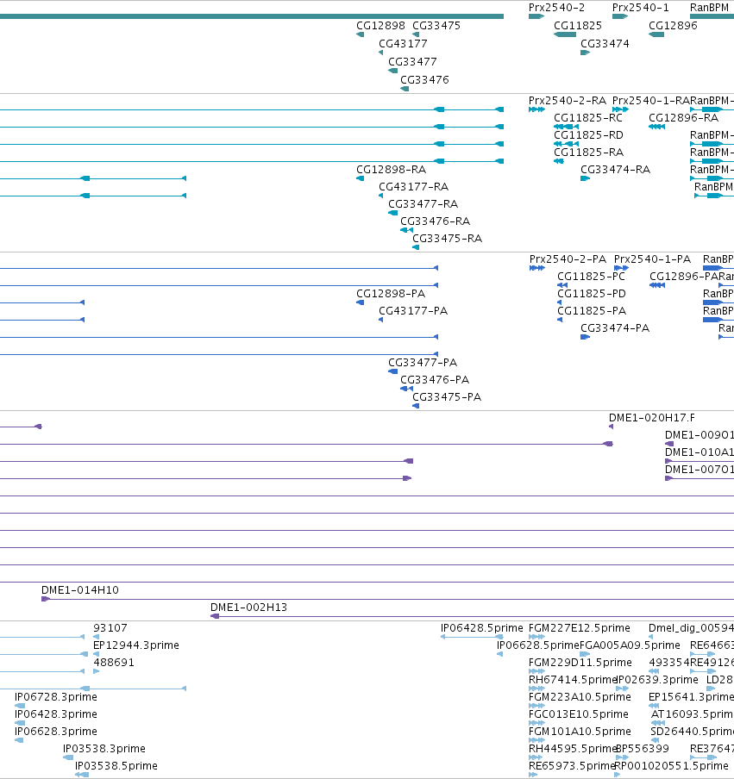Select the CG33477-RA transcript label
Image resolution: width=734 pixels, height=779 pixels.
point(423,203)
